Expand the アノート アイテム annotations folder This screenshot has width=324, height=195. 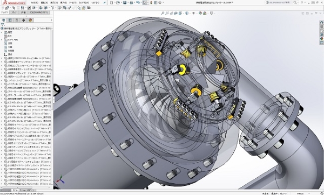click(2, 39)
